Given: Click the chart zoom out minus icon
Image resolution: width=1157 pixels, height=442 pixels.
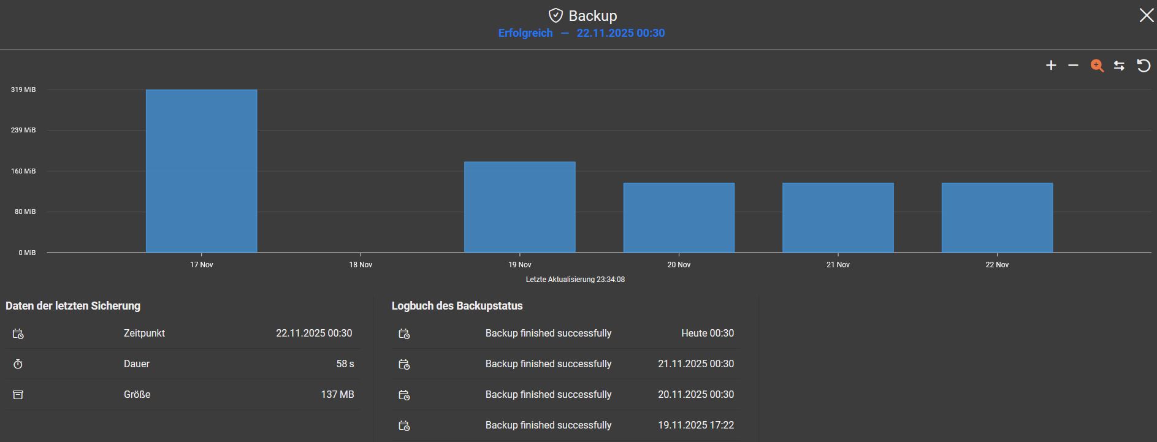Looking at the screenshot, I should click(1073, 66).
